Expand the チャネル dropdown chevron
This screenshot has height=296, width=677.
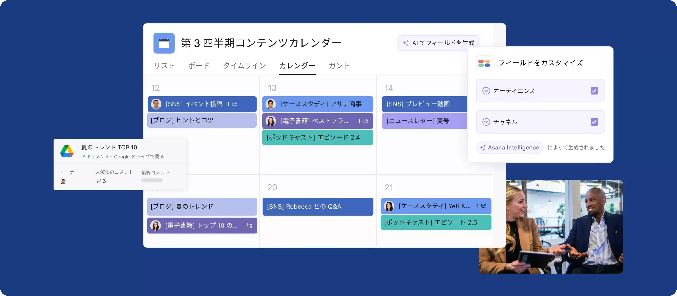pos(486,122)
